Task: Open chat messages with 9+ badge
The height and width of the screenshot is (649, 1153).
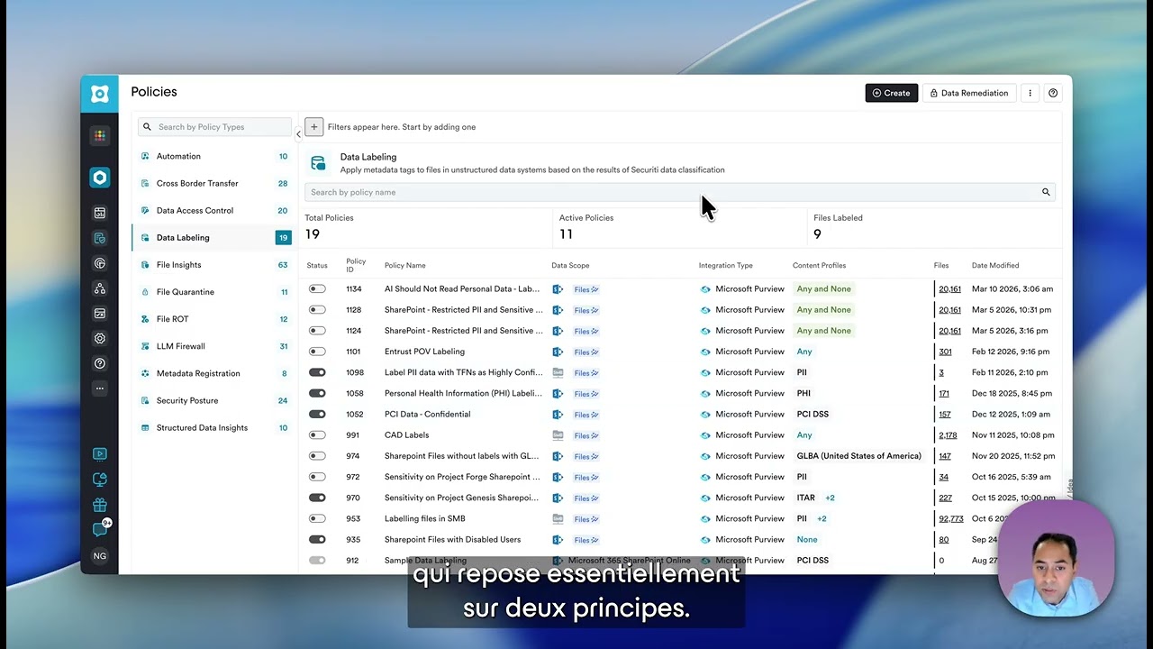Action: tap(100, 530)
